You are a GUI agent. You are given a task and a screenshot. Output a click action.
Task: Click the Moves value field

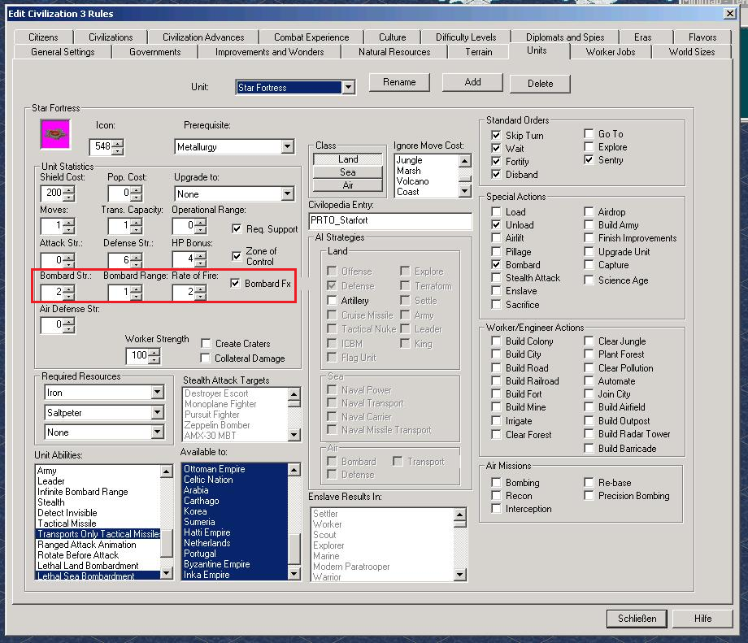(x=52, y=226)
